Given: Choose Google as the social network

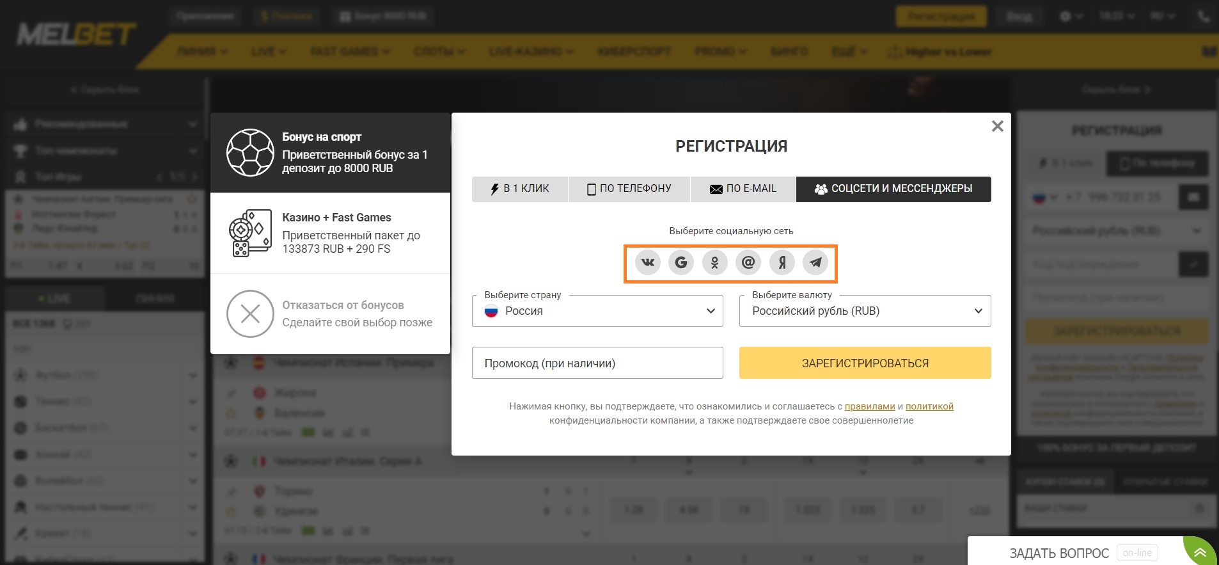Looking at the screenshot, I should (681, 262).
